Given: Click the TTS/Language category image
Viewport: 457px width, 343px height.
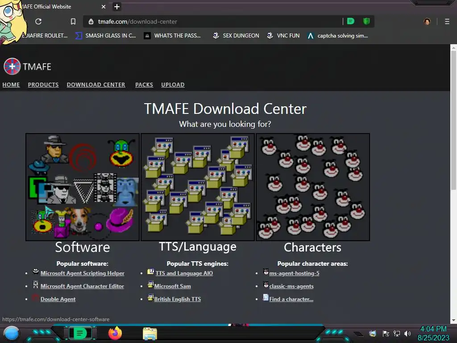Looking at the screenshot, I should pos(198,187).
